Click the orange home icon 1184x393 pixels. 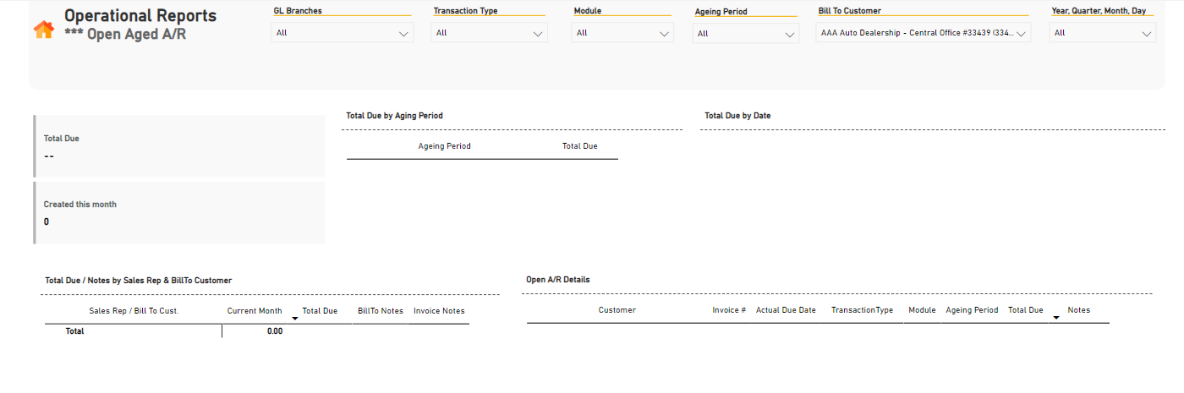coord(43,30)
